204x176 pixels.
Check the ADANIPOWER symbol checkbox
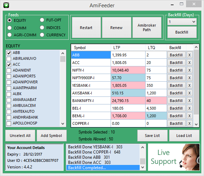pyautogui.click(x=9, y=82)
